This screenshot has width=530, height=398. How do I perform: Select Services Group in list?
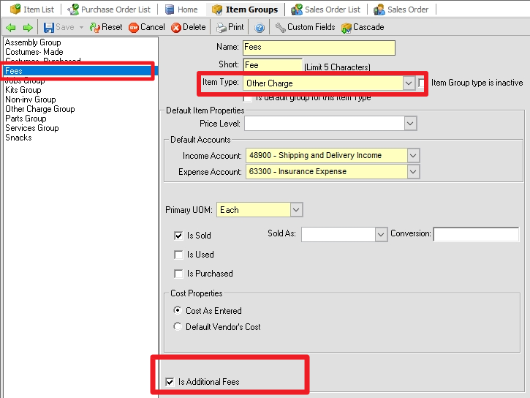32,128
